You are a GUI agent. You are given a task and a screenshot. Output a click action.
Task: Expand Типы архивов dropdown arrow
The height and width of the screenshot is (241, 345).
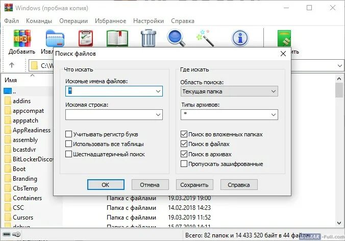(274, 114)
